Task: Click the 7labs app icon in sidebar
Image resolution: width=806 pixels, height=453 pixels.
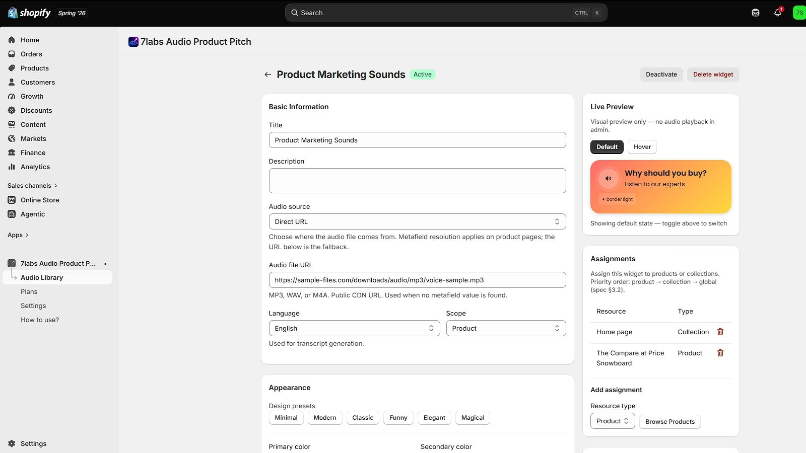Action: tap(12, 263)
